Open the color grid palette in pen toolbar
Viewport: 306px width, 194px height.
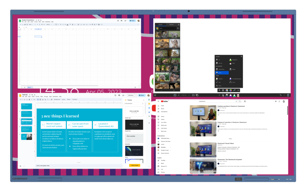click(x=227, y=90)
